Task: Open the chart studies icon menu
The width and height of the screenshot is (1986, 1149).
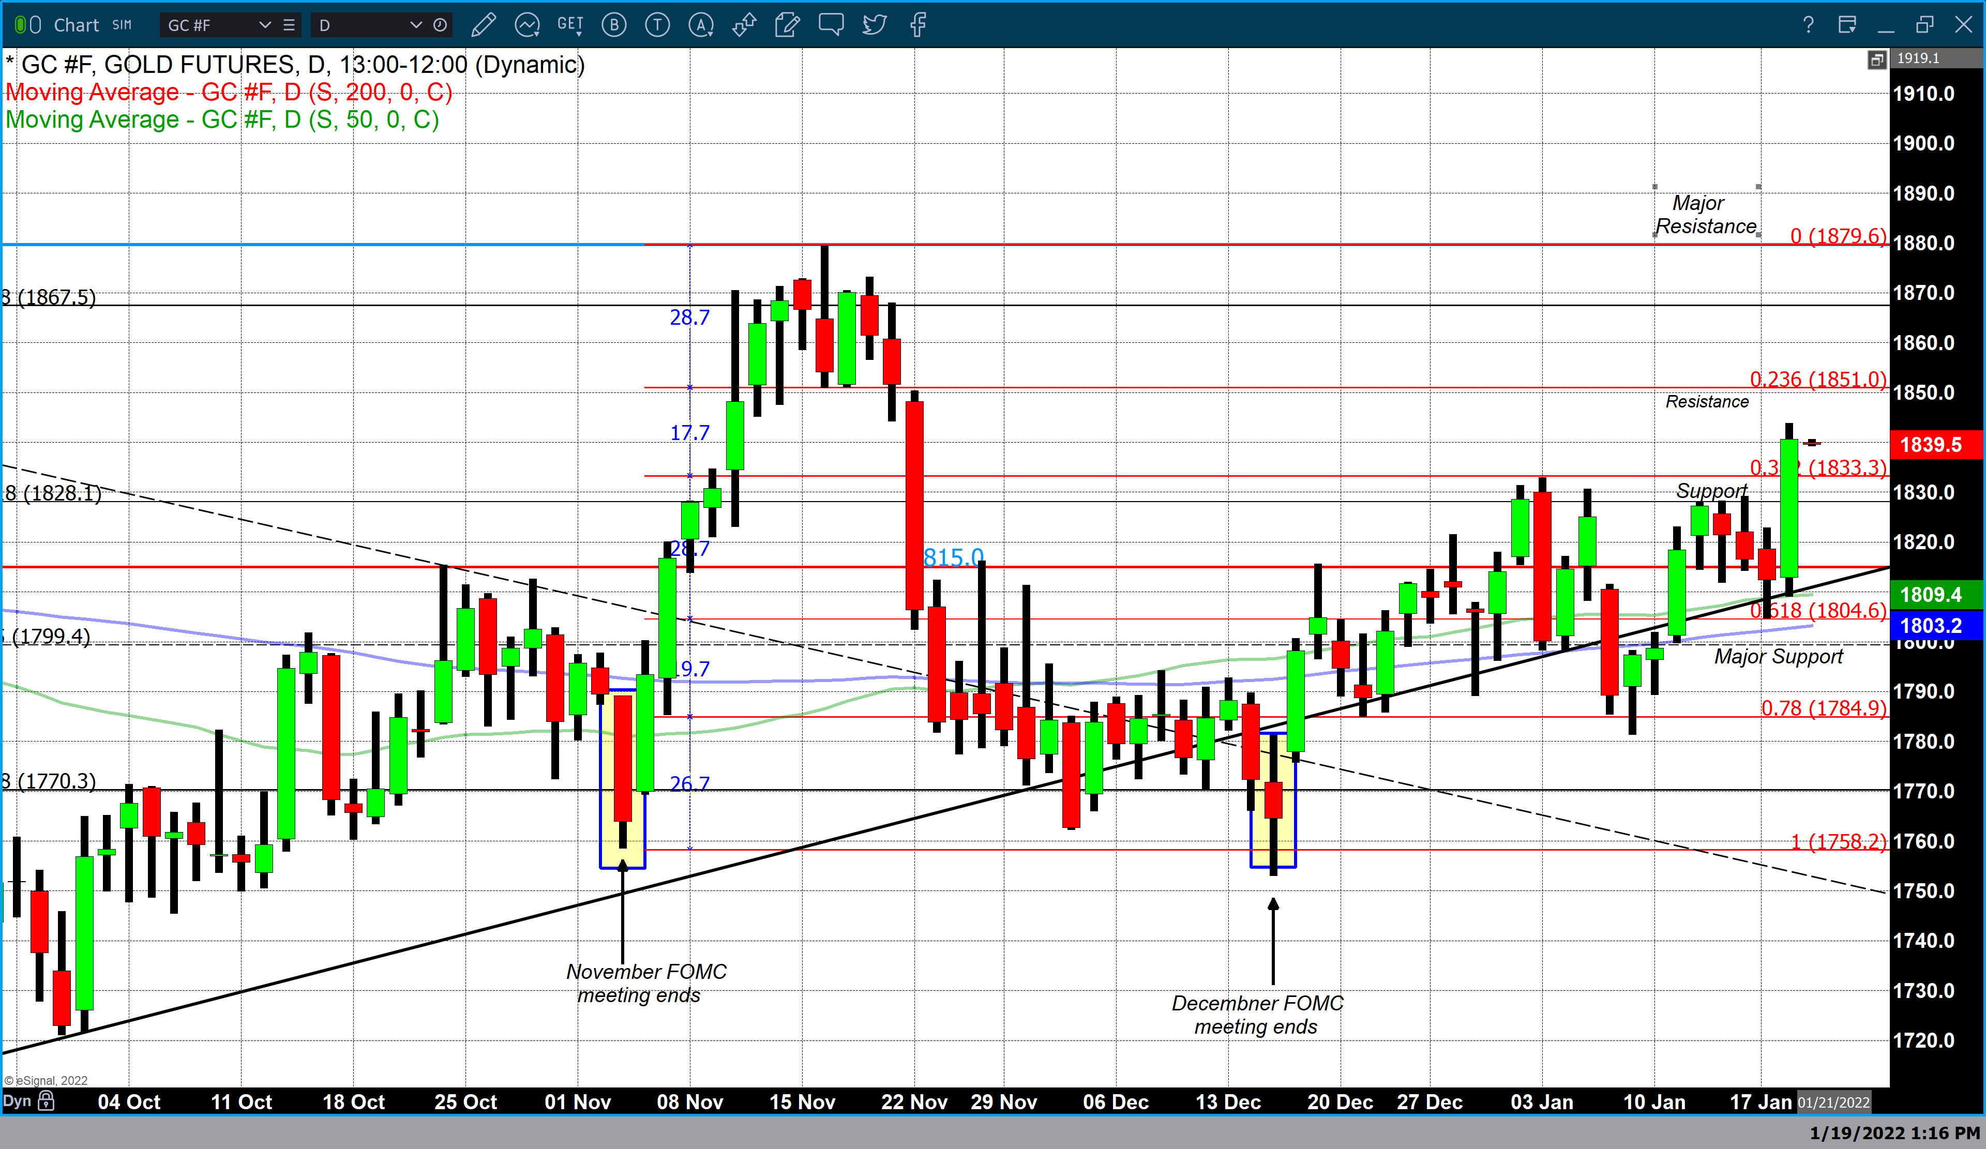Action: coord(526,25)
